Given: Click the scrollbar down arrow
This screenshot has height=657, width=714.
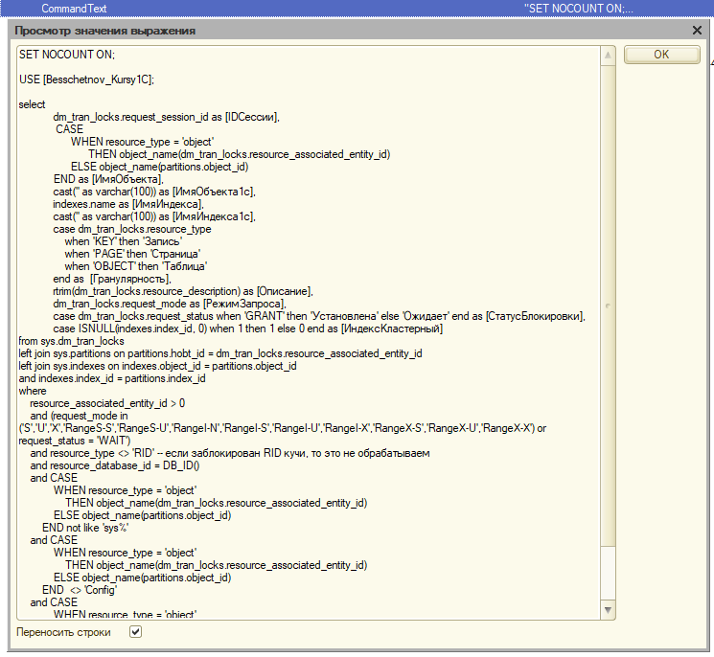Looking at the screenshot, I should (608, 609).
